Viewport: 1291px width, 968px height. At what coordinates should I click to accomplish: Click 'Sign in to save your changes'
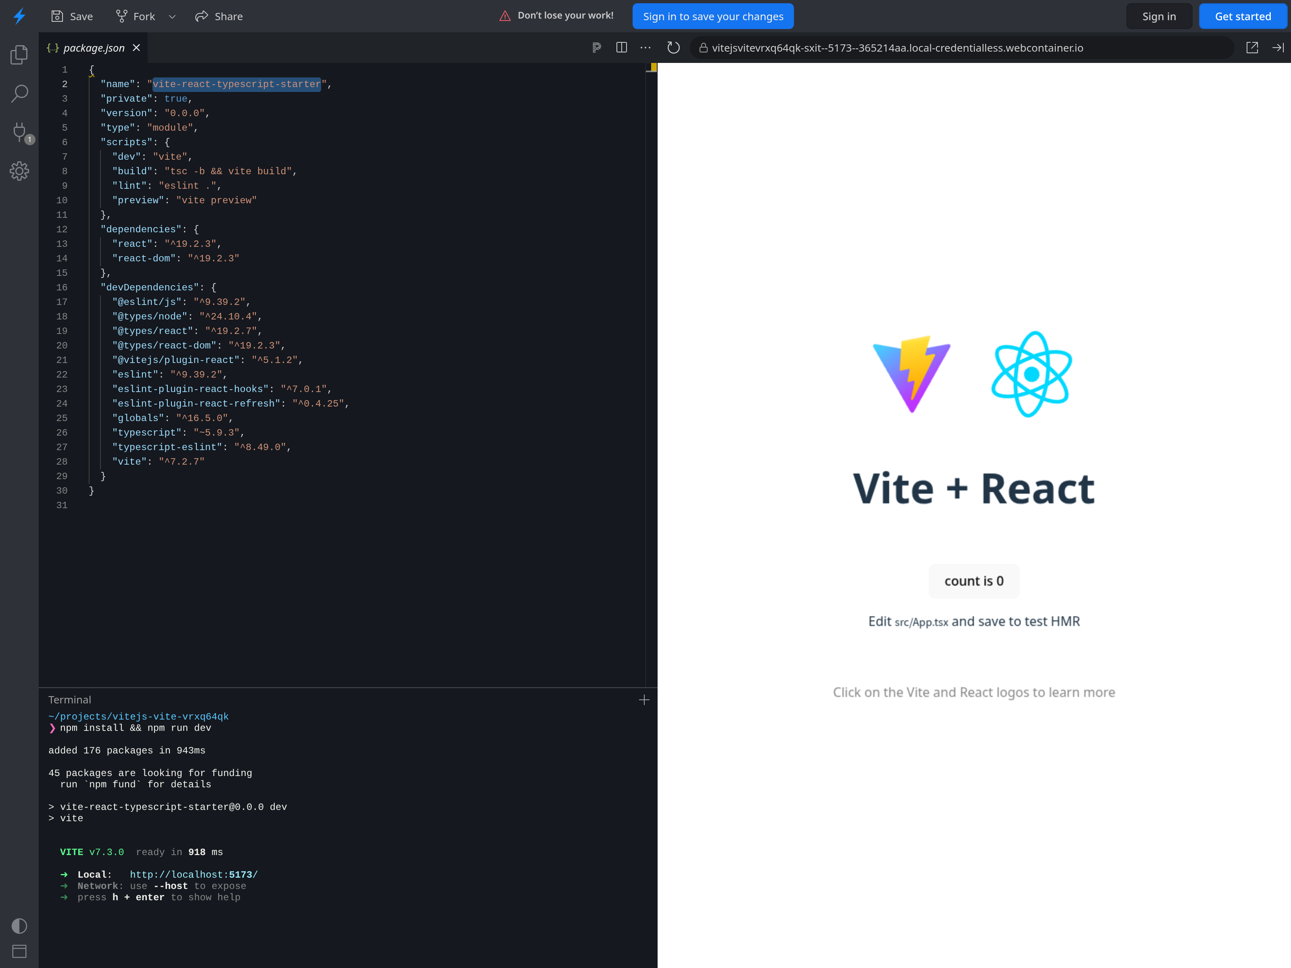[x=712, y=17]
